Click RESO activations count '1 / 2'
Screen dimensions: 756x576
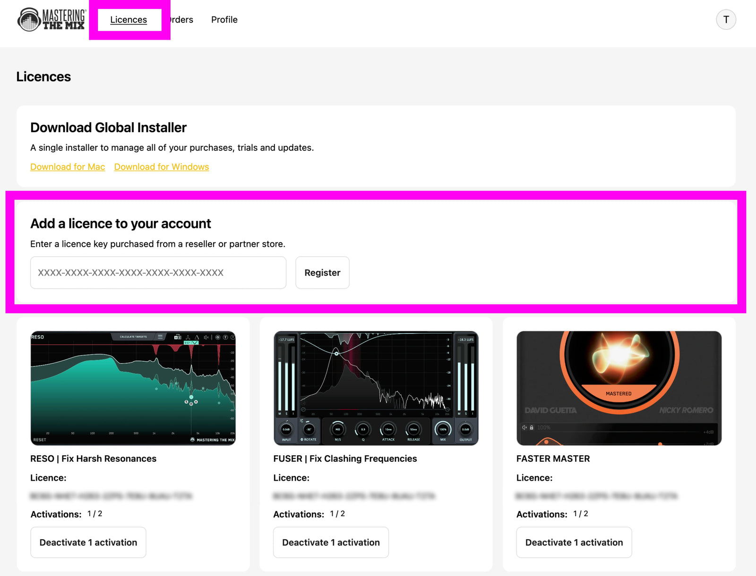coord(95,514)
